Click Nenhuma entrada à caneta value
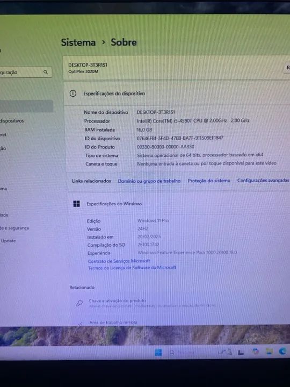Viewport: 290px width, 387px height. (207, 163)
